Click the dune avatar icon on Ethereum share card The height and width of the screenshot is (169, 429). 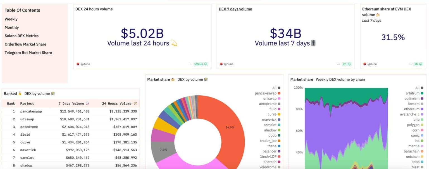click(364, 64)
